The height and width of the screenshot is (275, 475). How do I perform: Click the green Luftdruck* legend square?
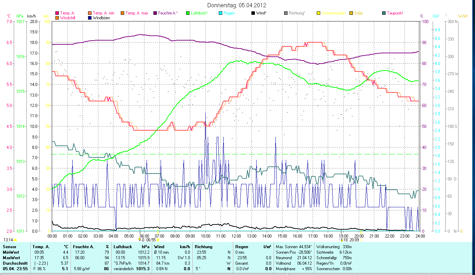point(187,13)
